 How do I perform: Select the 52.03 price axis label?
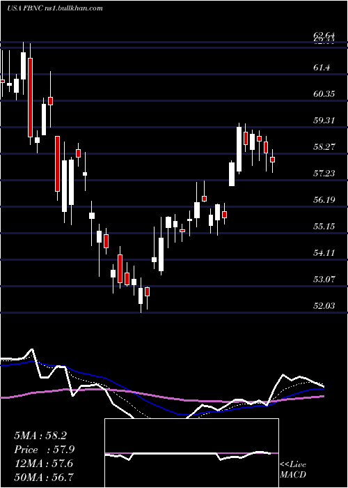(x=324, y=306)
